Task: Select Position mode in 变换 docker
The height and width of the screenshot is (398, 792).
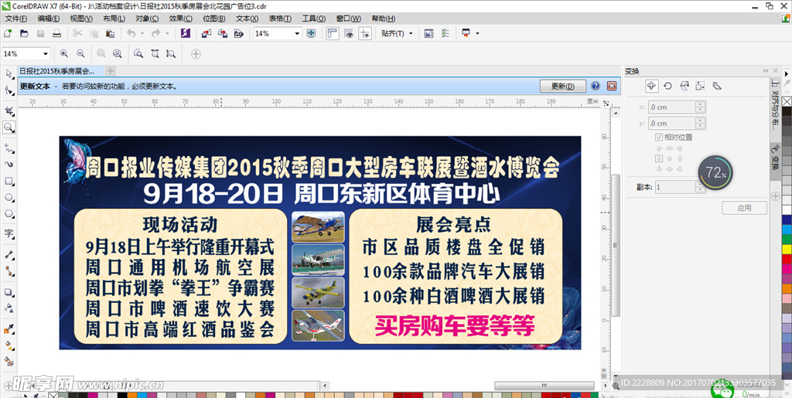Action: 651,86
